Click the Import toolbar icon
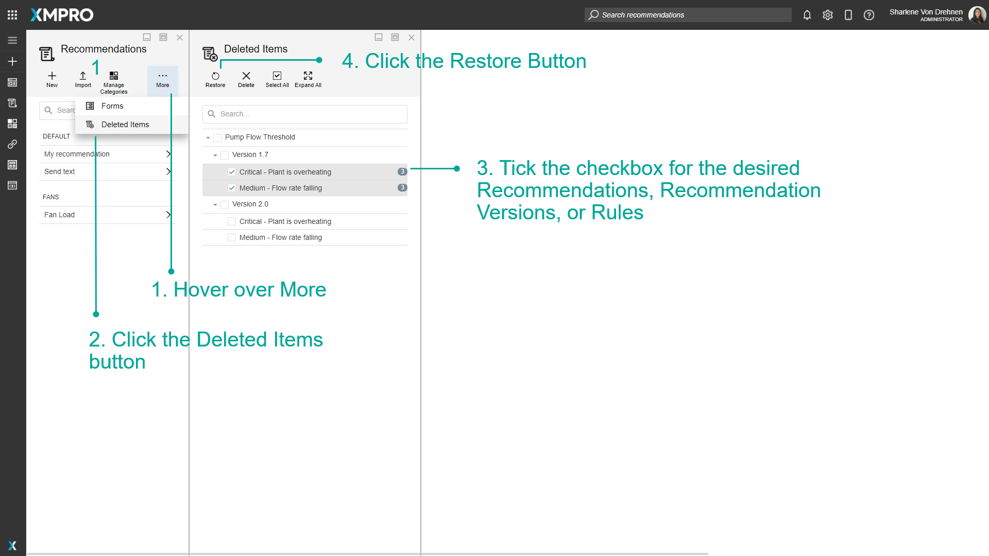Viewport: 989px width, 556px height. pos(82,79)
